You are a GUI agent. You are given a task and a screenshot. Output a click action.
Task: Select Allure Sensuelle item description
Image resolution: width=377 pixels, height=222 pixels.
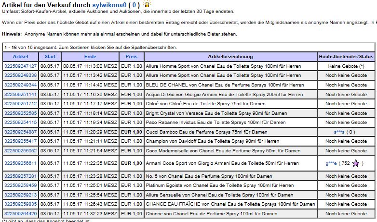pos(219,195)
